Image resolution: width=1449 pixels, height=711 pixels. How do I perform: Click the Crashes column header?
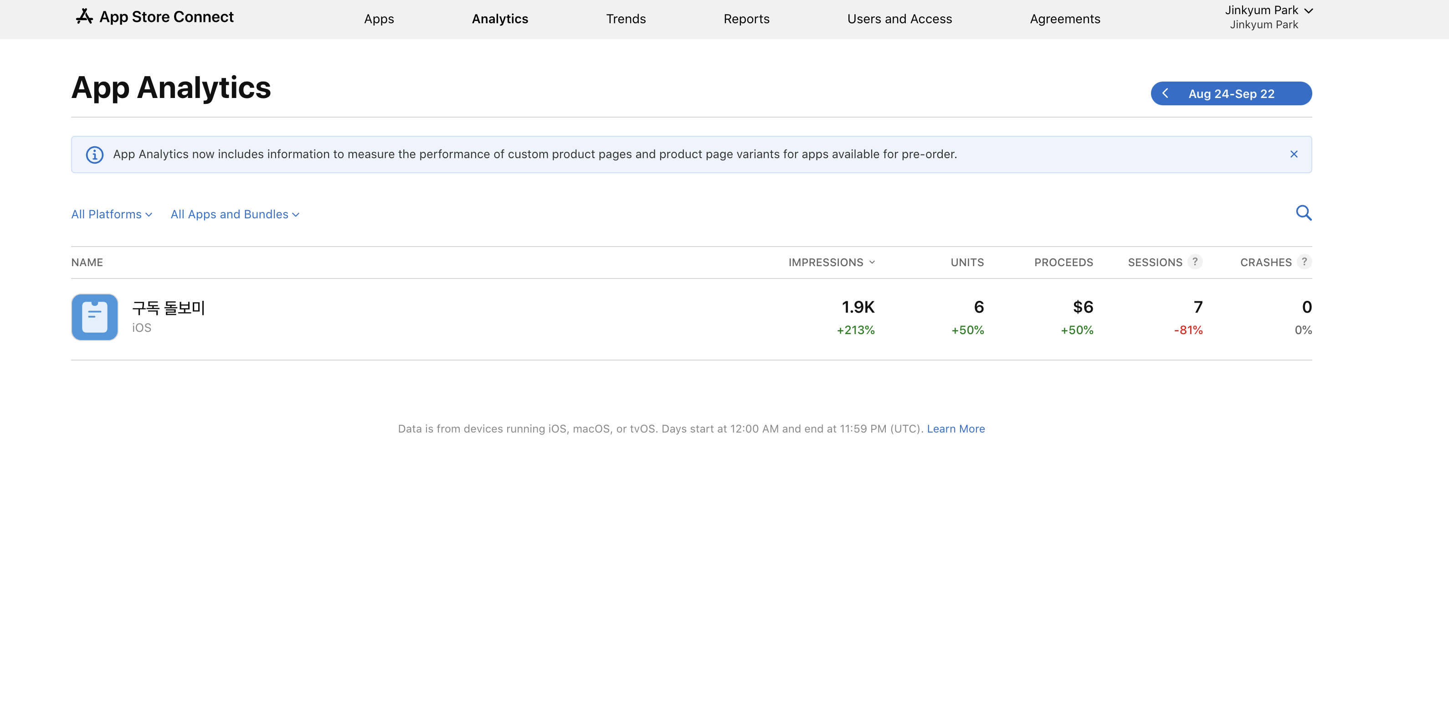point(1266,262)
